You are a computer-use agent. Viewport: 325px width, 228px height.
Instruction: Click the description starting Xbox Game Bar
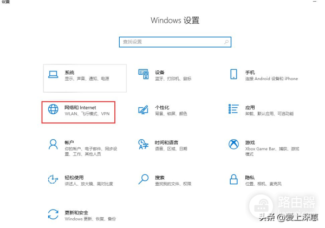click(x=272, y=152)
